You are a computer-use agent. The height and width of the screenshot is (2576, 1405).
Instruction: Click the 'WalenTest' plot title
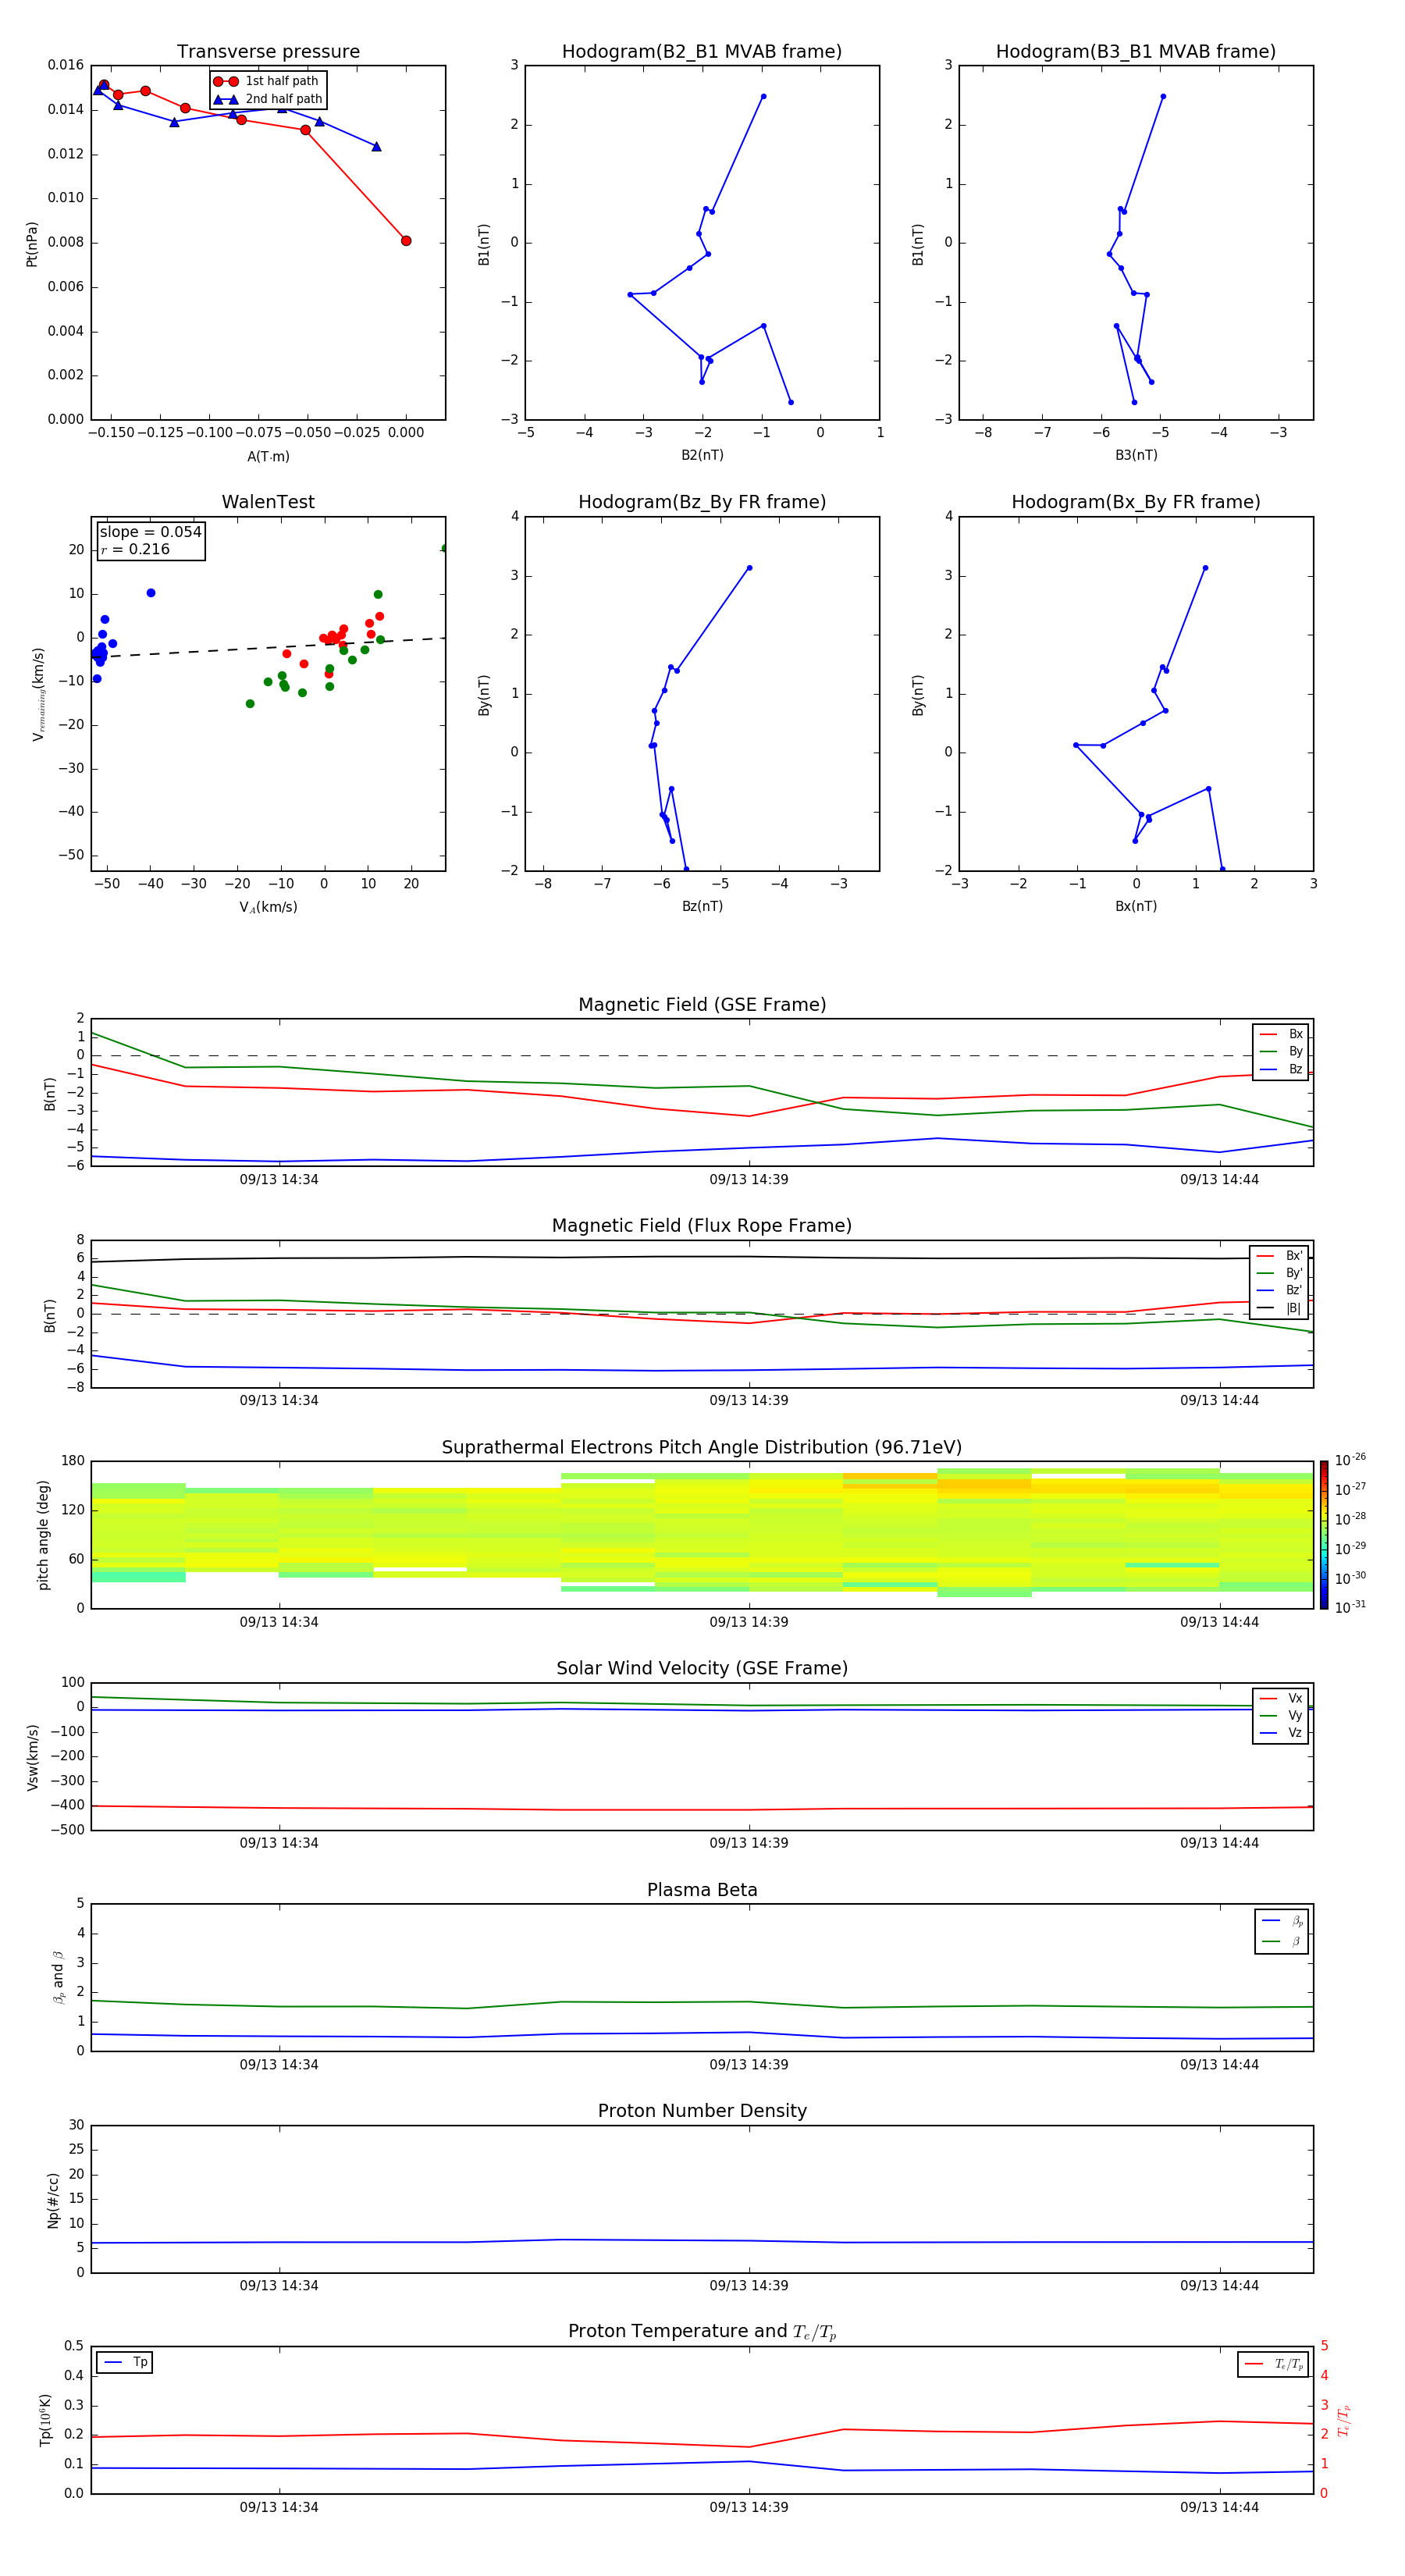(268, 502)
